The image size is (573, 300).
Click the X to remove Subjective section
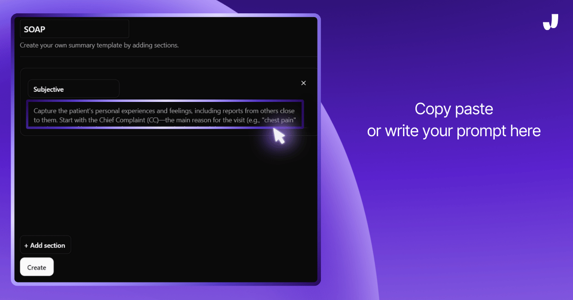coord(303,83)
